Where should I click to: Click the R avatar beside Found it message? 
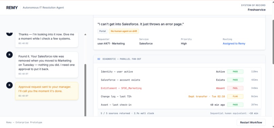pos(10,54)
